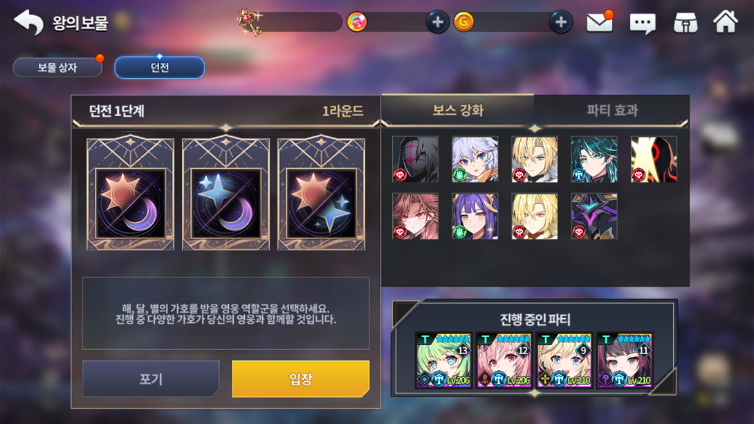Add gold with the plus beside the gold coin

click(x=561, y=22)
